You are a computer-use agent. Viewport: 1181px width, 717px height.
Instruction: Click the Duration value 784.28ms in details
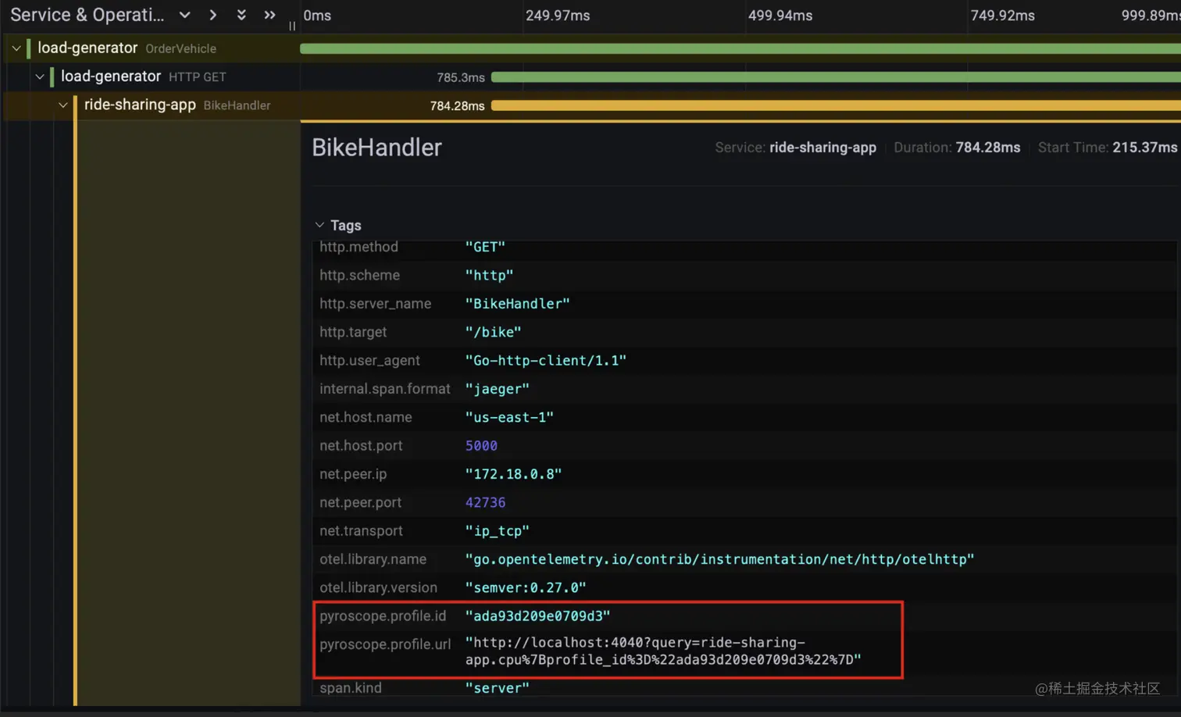tap(988, 148)
